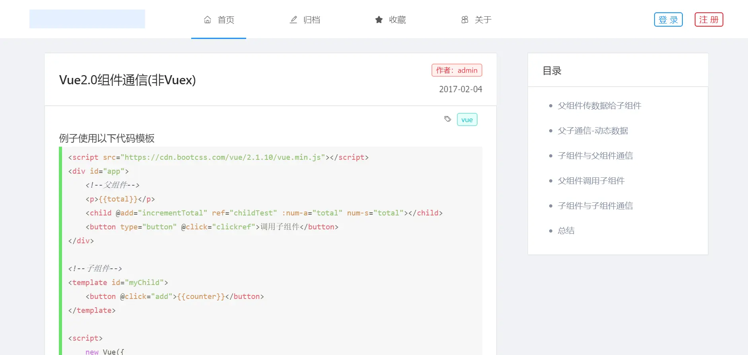Click the 注册 register button

click(x=709, y=19)
